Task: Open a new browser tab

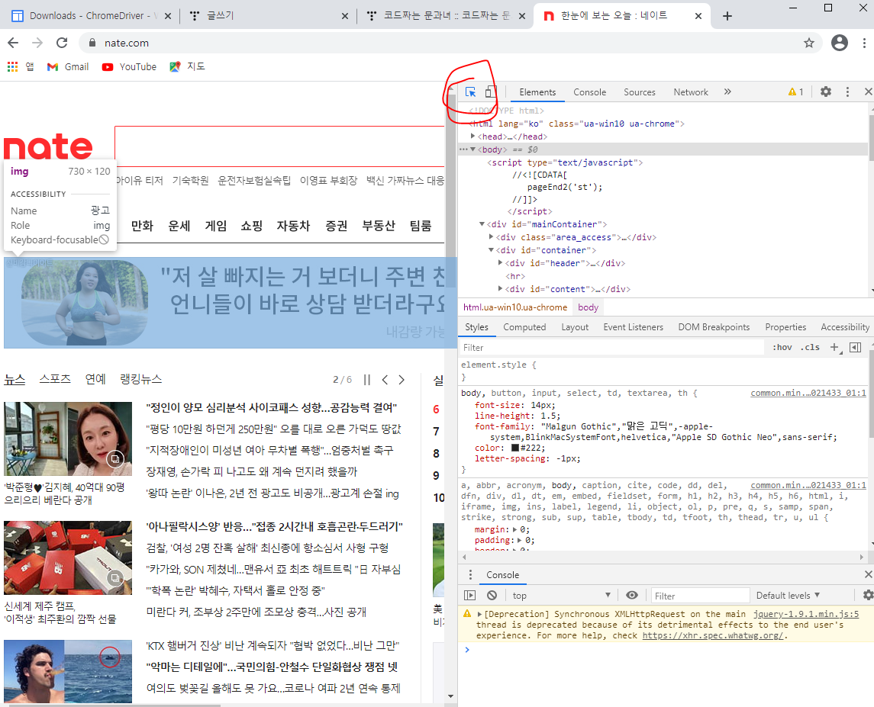Action: click(x=727, y=16)
